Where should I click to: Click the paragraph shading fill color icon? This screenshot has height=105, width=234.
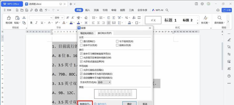click(129, 23)
